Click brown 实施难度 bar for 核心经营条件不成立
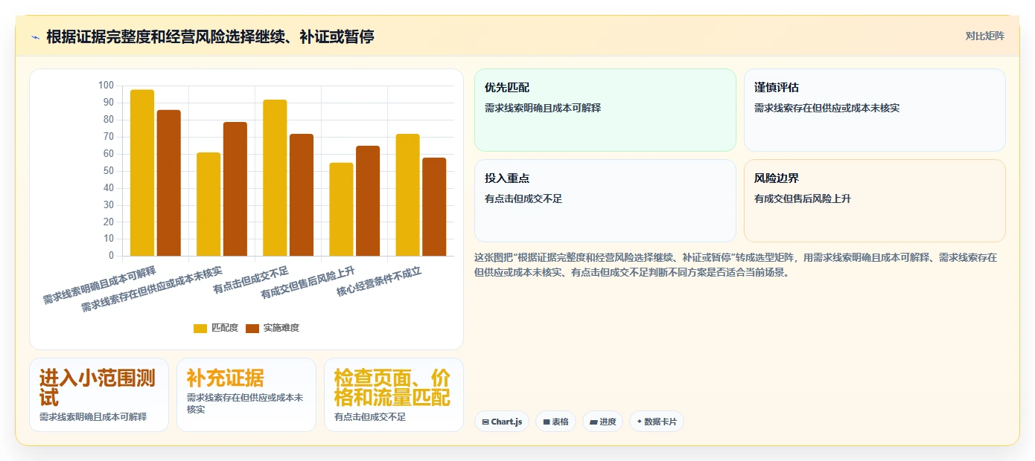This screenshot has width=1035, height=461. tap(434, 207)
